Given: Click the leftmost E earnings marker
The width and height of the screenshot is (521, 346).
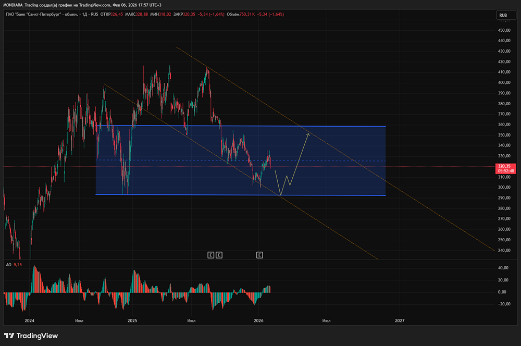Looking at the screenshot, I should click(210, 255).
